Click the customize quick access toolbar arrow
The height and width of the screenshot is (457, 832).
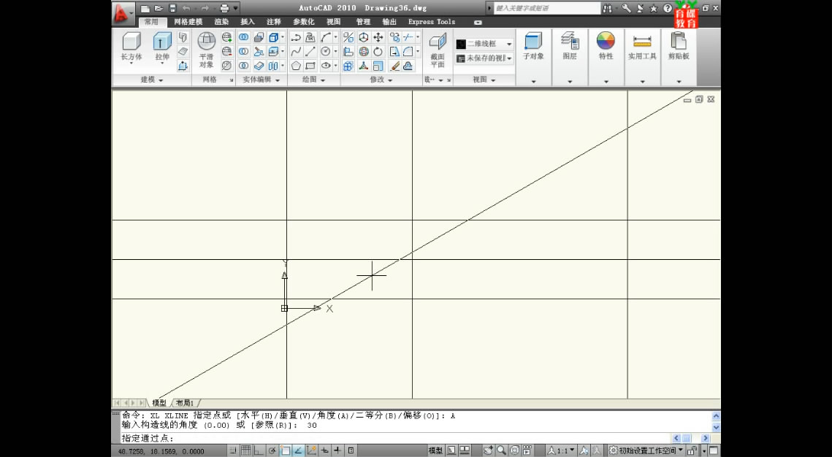pyautogui.click(x=236, y=8)
